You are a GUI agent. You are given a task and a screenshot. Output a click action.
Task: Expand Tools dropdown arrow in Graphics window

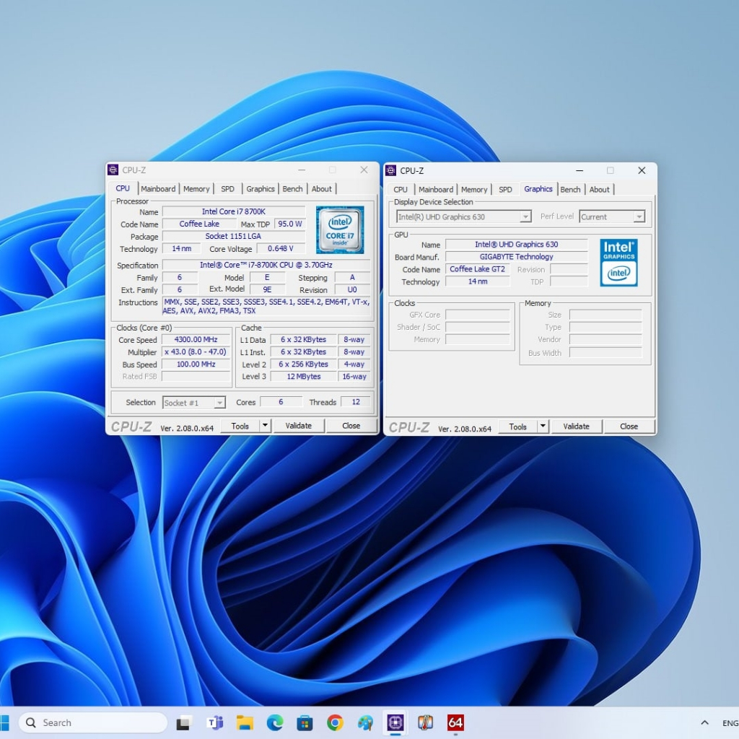coord(543,427)
